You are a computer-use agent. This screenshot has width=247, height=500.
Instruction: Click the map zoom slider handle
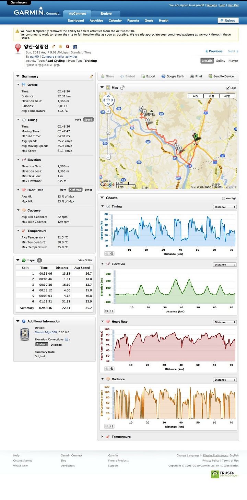(108, 133)
